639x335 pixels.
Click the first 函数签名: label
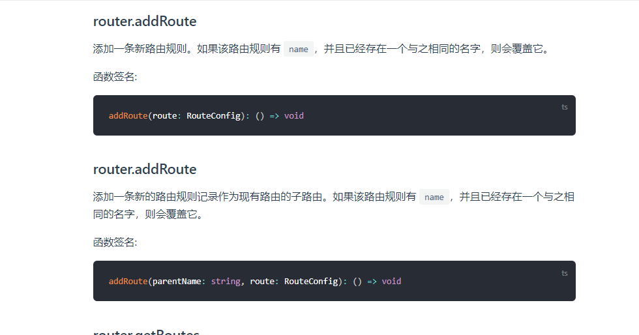(115, 77)
